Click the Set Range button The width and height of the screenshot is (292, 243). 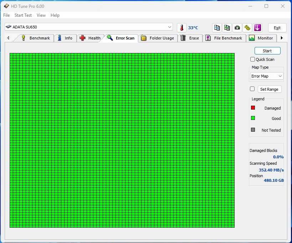(270, 89)
